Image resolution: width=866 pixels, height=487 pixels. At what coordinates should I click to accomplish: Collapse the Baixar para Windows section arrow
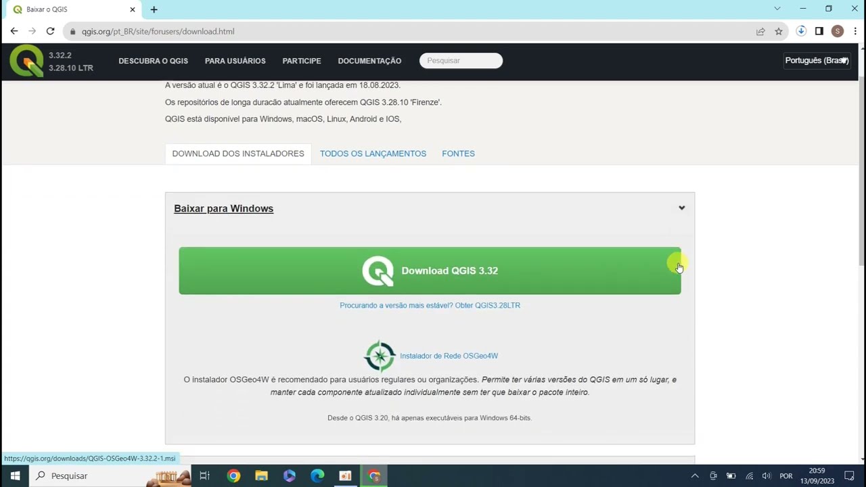coord(682,208)
